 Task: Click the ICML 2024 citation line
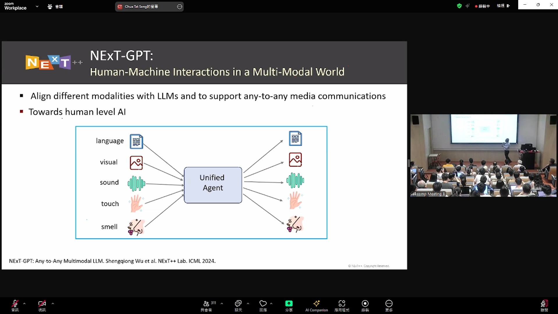(x=112, y=261)
